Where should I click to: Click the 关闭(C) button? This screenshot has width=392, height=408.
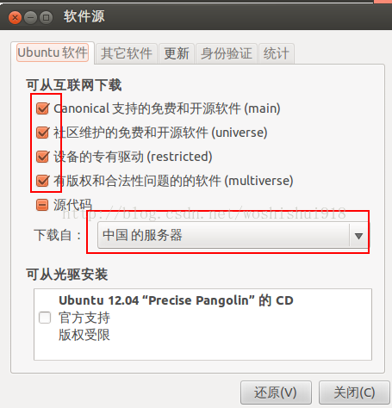tap(354, 393)
